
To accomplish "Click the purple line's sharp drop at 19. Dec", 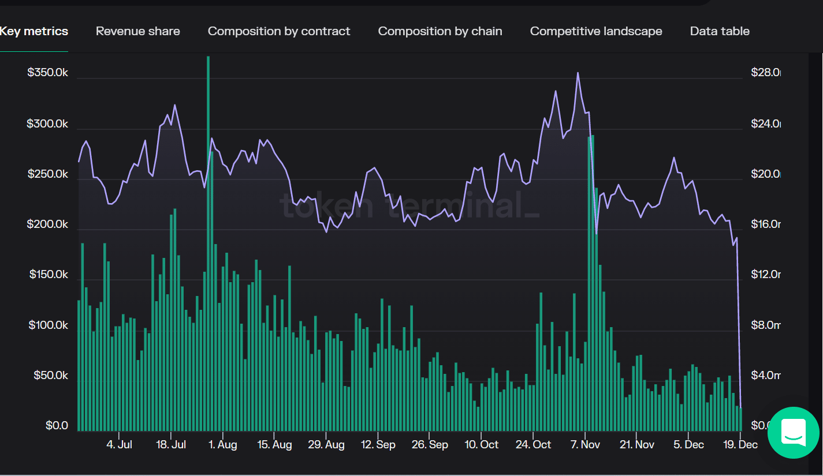I will click(x=739, y=323).
